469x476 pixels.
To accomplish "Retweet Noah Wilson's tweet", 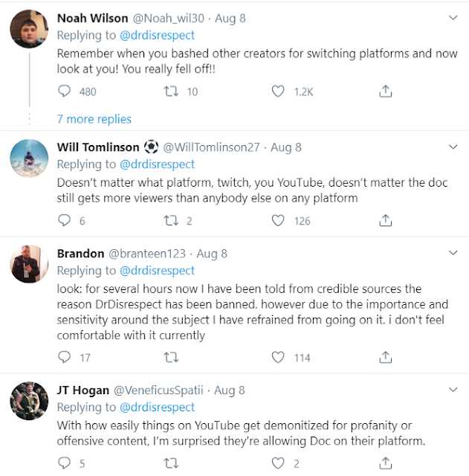I will 170,91.
